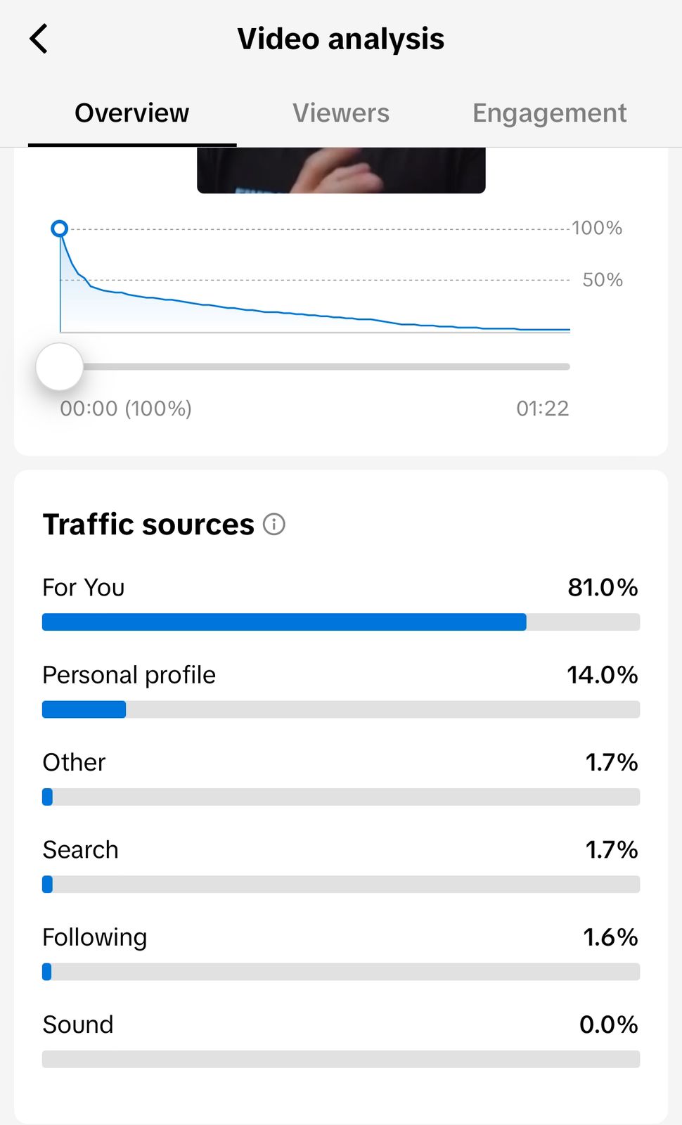Switch to the Viewers tab
Image resolution: width=682 pixels, height=1125 pixels.
pos(341,113)
